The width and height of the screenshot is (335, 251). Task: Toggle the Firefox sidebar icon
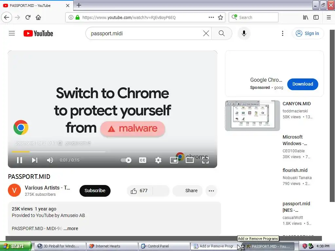point(316,17)
